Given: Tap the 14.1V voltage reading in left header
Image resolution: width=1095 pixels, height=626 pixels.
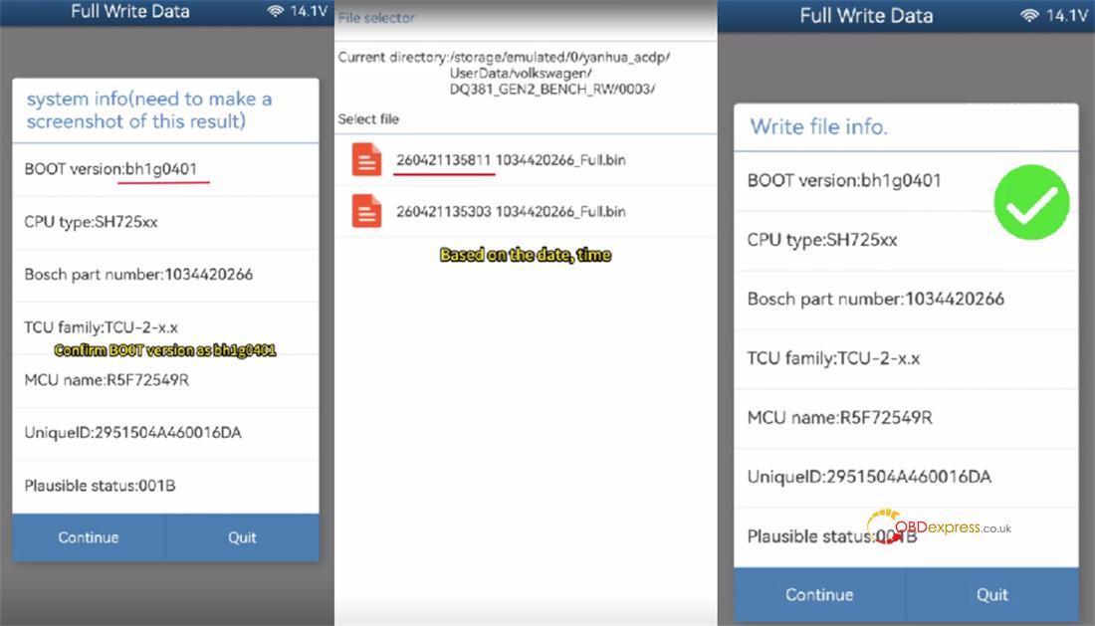Looking at the screenshot, I should [308, 12].
